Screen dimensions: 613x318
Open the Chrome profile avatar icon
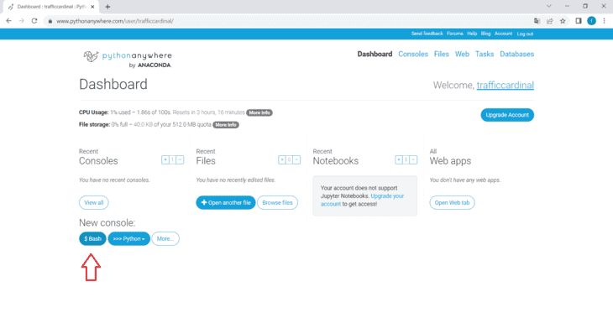[x=591, y=21]
